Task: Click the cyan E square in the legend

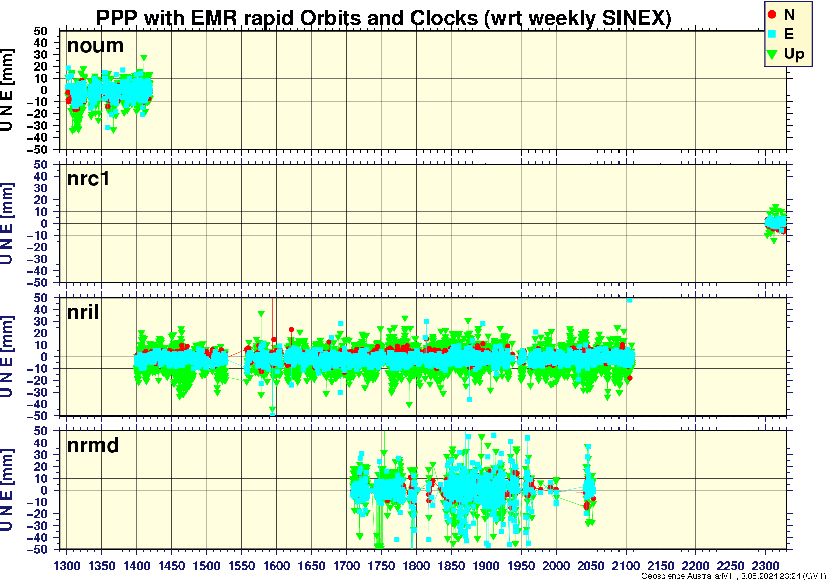Action: 772,34
